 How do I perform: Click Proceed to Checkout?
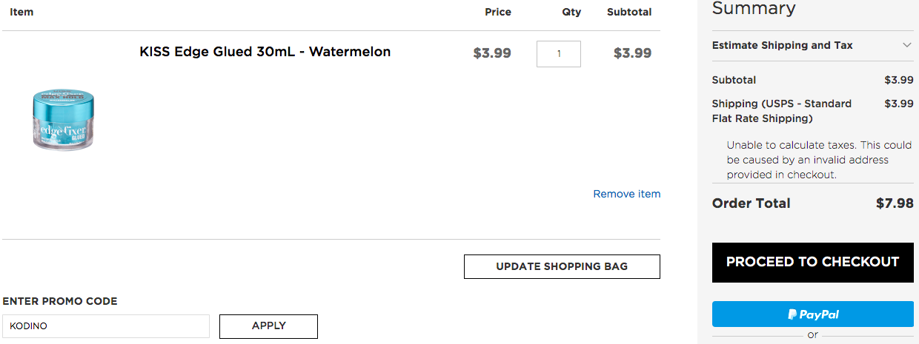click(813, 262)
